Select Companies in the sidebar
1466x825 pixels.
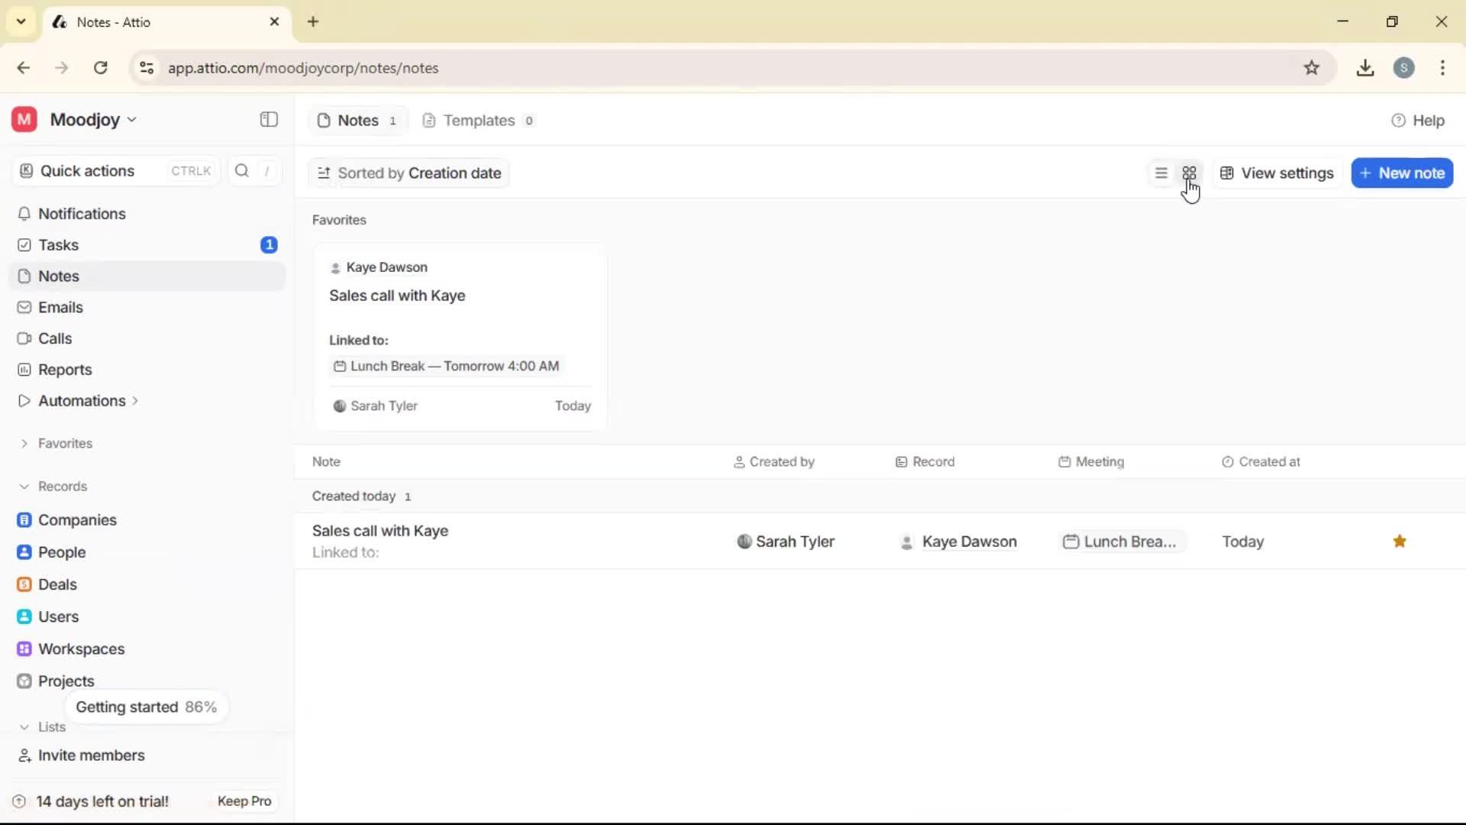(x=76, y=520)
